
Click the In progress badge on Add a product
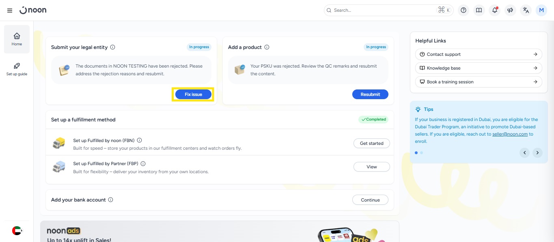click(x=376, y=47)
